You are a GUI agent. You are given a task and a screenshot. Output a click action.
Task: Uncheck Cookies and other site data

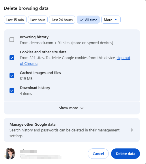coord(12,58)
